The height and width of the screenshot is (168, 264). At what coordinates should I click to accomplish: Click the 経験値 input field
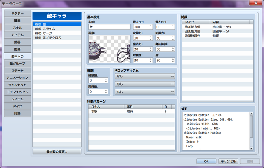(x=96, y=80)
